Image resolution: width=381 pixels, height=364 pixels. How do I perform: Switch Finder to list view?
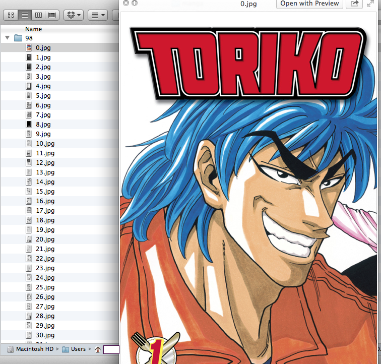point(24,15)
